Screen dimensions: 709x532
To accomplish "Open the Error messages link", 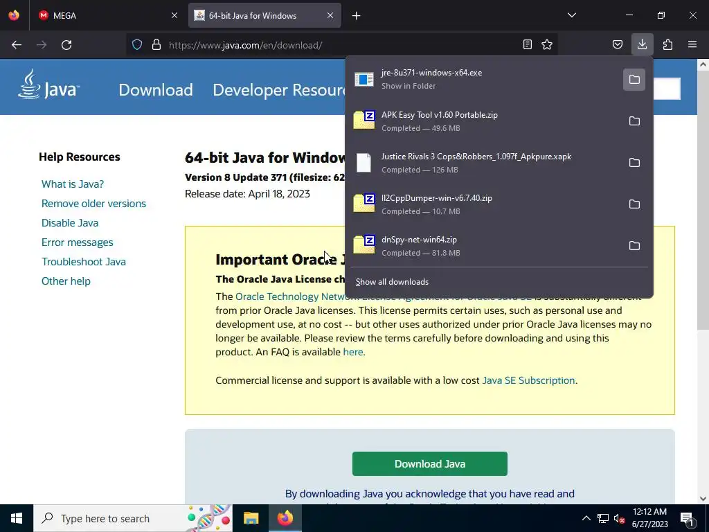I will (78, 242).
